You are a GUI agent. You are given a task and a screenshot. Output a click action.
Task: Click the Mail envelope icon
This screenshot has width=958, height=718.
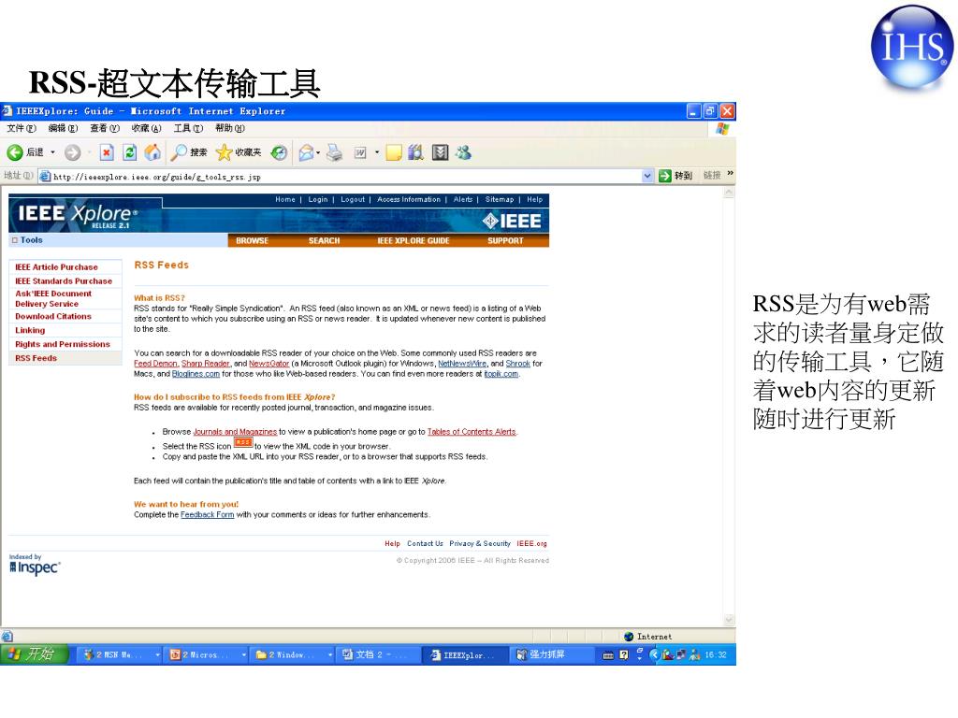[x=306, y=152]
